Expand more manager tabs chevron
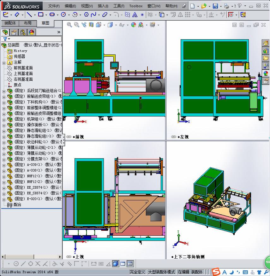The image size is (270, 276). click(59, 32)
